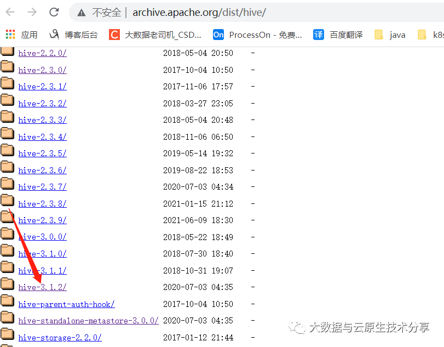Viewport: 444px width, 347px height.
Task: Click the not-secure warning triangle icon
Action: coord(81,13)
